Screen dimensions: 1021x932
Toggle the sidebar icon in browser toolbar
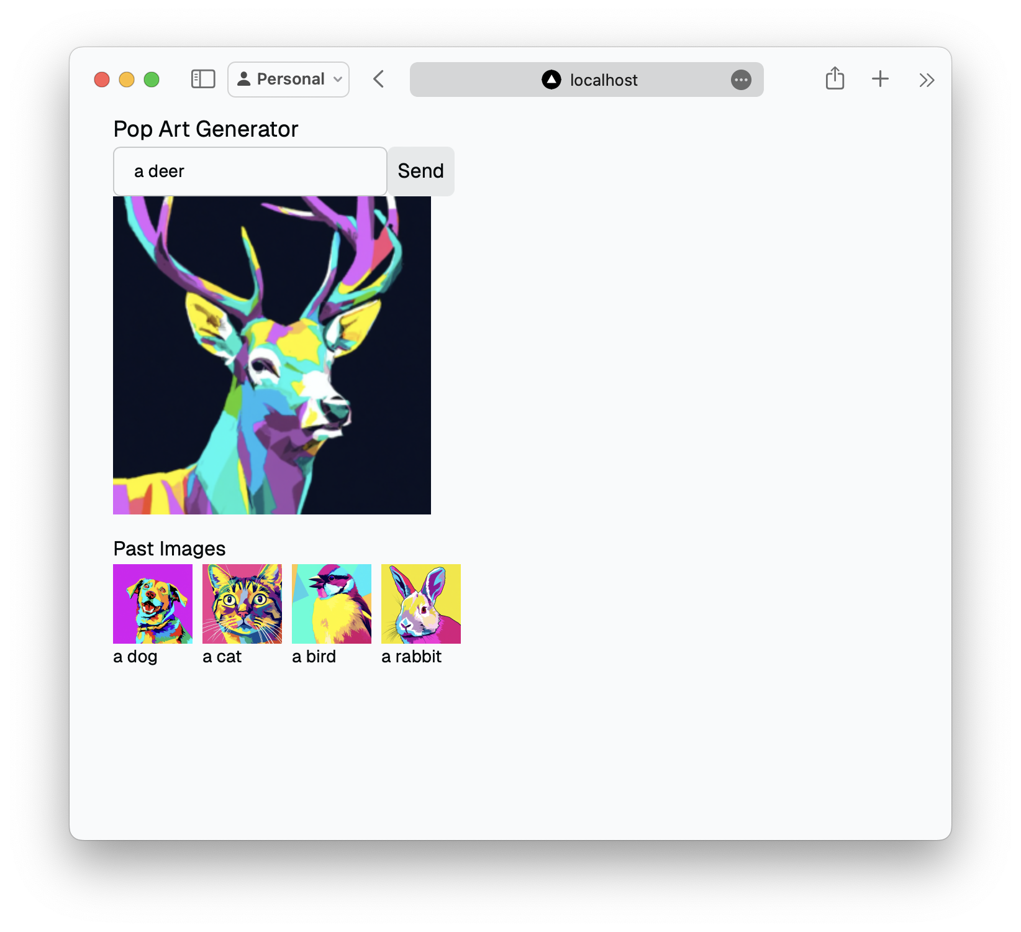202,79
